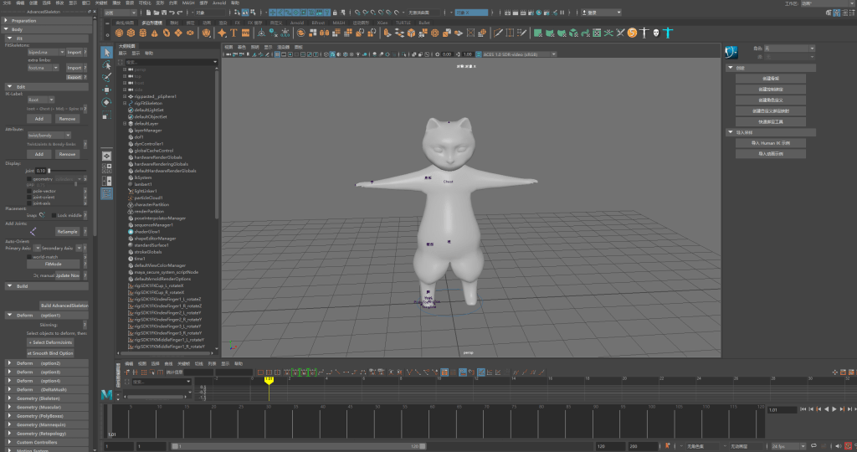Viewport: 857px width, 452px height.
Task: Enable the pole-vector display checkbox
Action: tap(28, 191)
